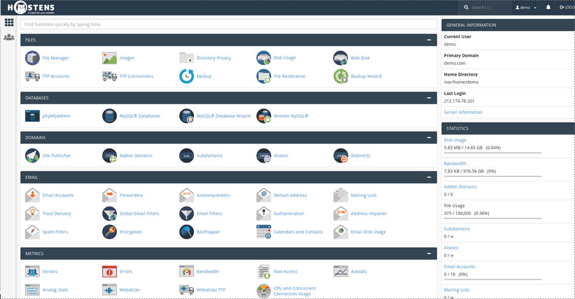Open the Visitors metrics icon
Screen dimensions: 575x299
tap(32, 272)
